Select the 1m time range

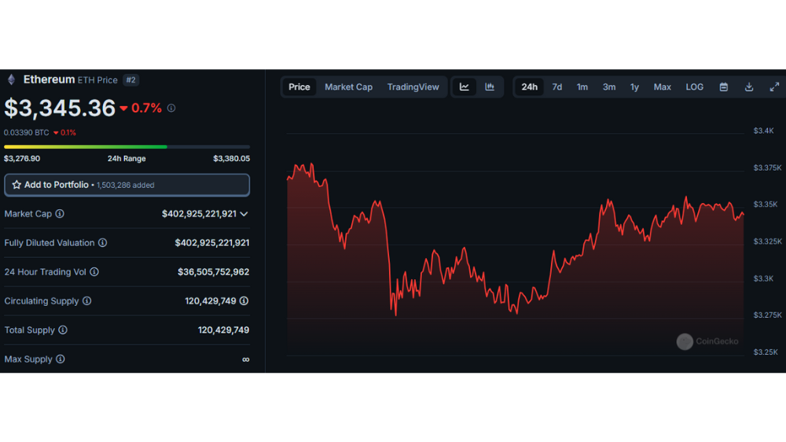[x=582, y=87]
